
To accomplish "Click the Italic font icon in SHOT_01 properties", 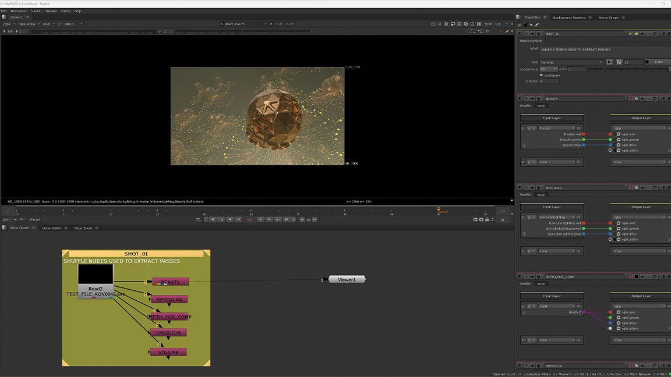I will pos(619,62).
